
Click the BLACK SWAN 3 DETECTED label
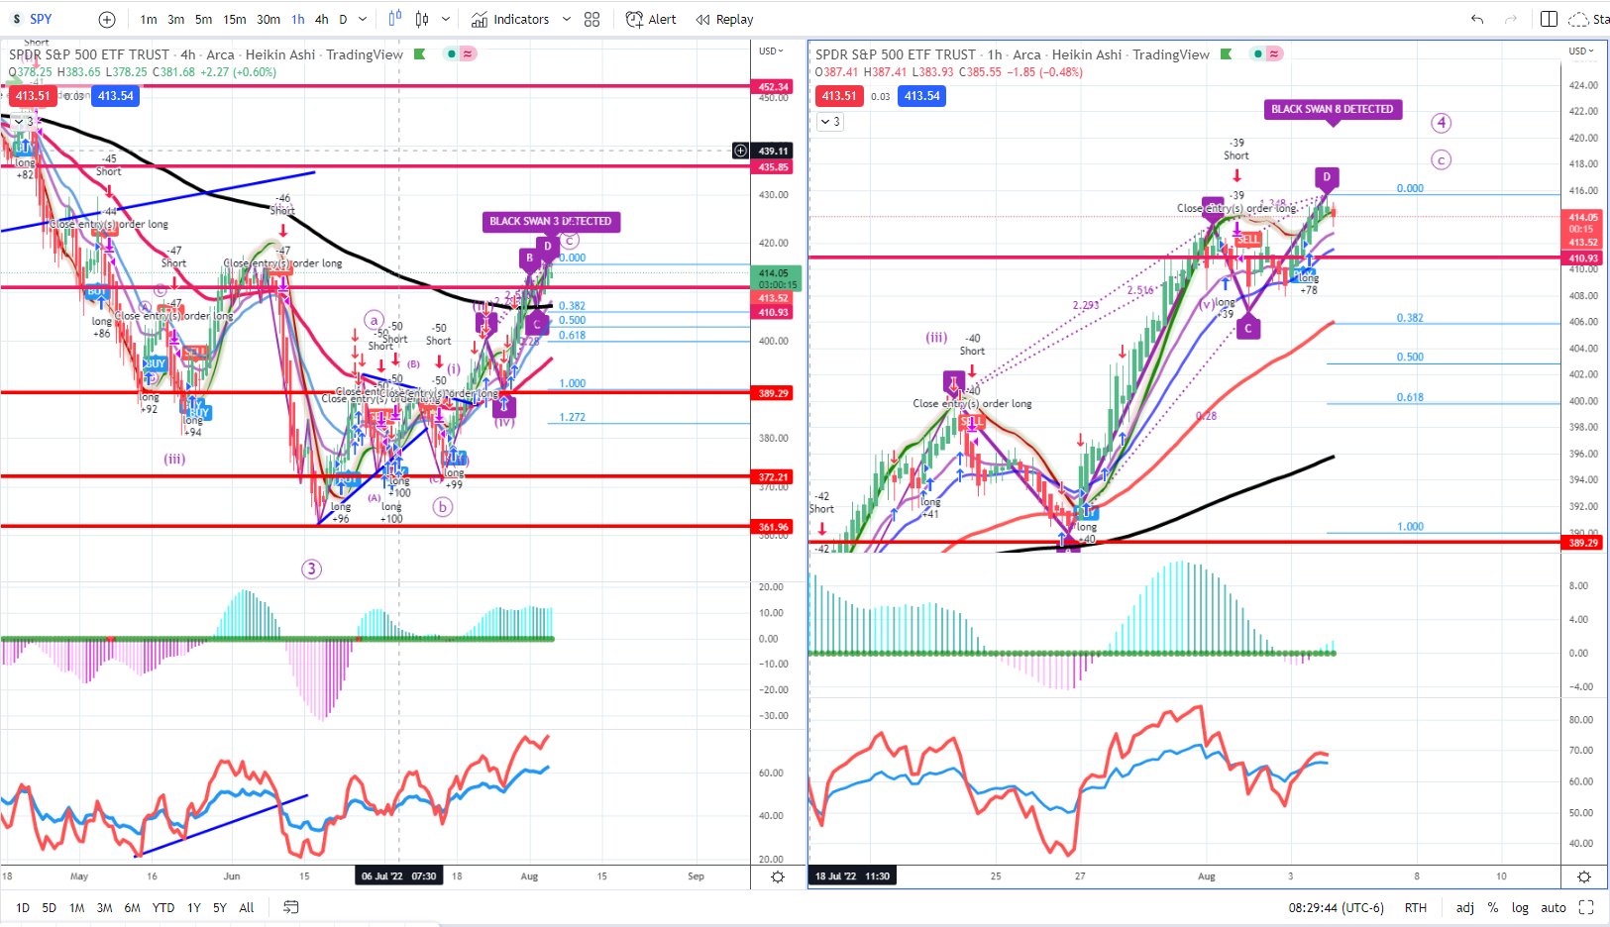tap(551, 221)
